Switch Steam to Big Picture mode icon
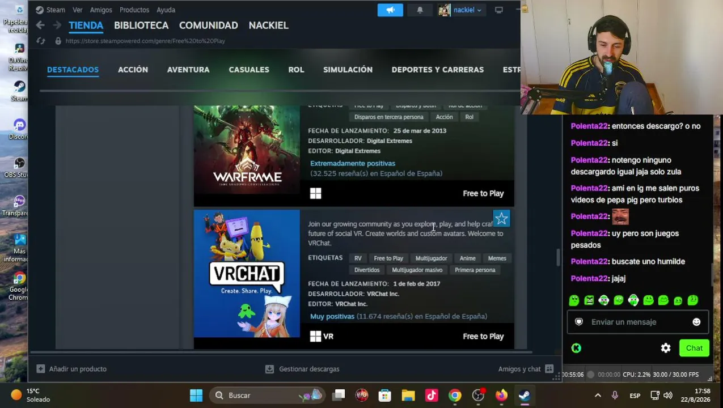 (x=499, y=10)
